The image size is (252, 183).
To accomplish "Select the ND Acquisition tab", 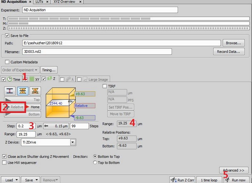I will click(14, 2).
